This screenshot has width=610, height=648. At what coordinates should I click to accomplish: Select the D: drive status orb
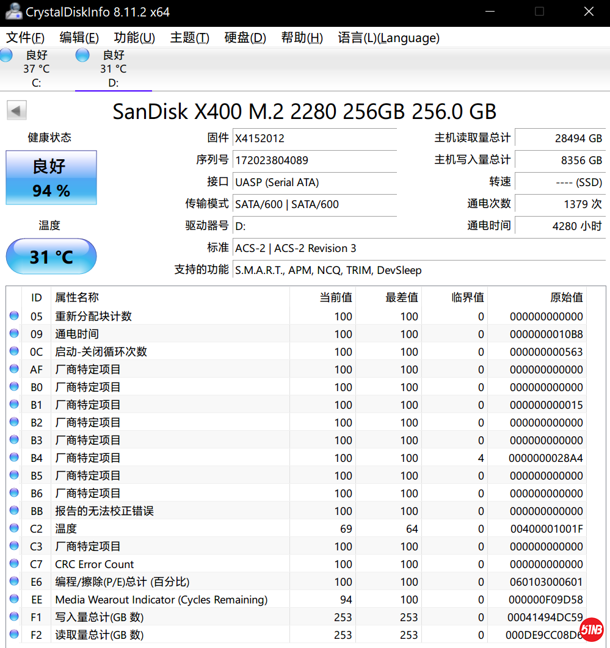[x=83, y=55]
